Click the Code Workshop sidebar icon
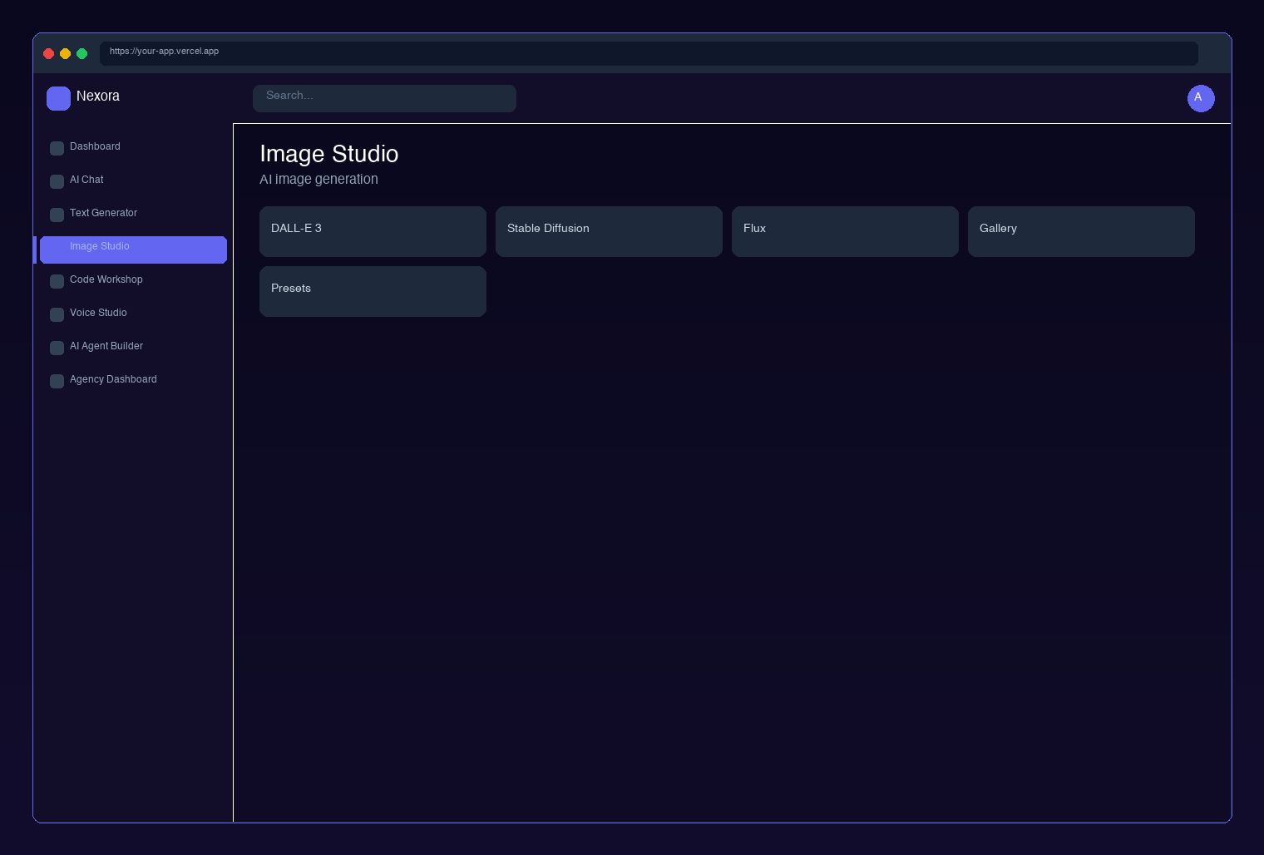Image resolution: width=1264 pixels, height=855 pixels. point(57,281)
